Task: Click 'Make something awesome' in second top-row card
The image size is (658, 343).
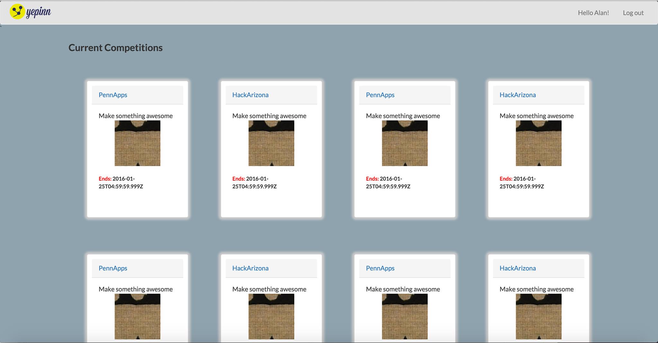Action: pyautogui.click(x=269, y=116)
